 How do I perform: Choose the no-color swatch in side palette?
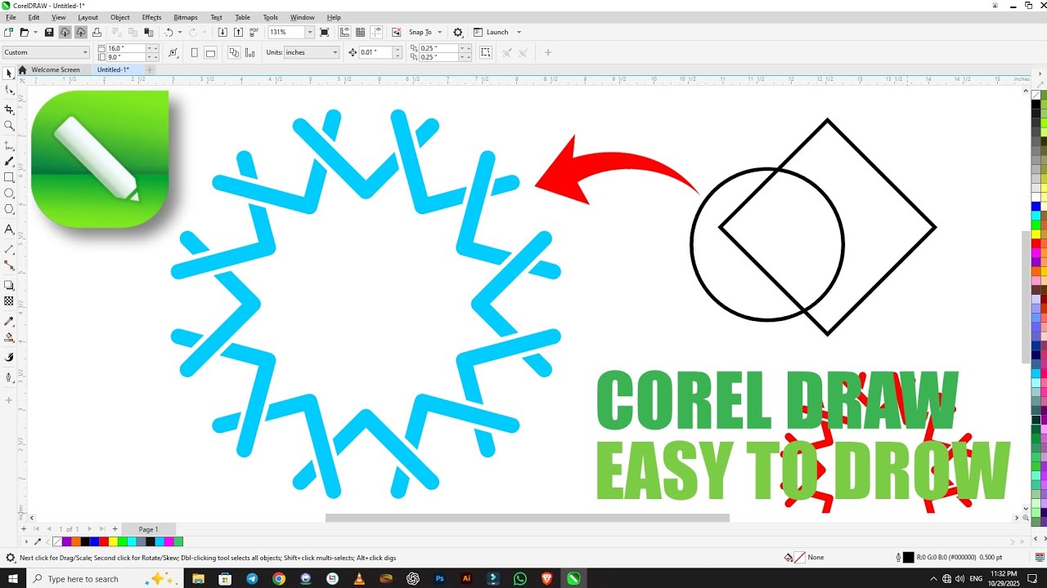1036,95
